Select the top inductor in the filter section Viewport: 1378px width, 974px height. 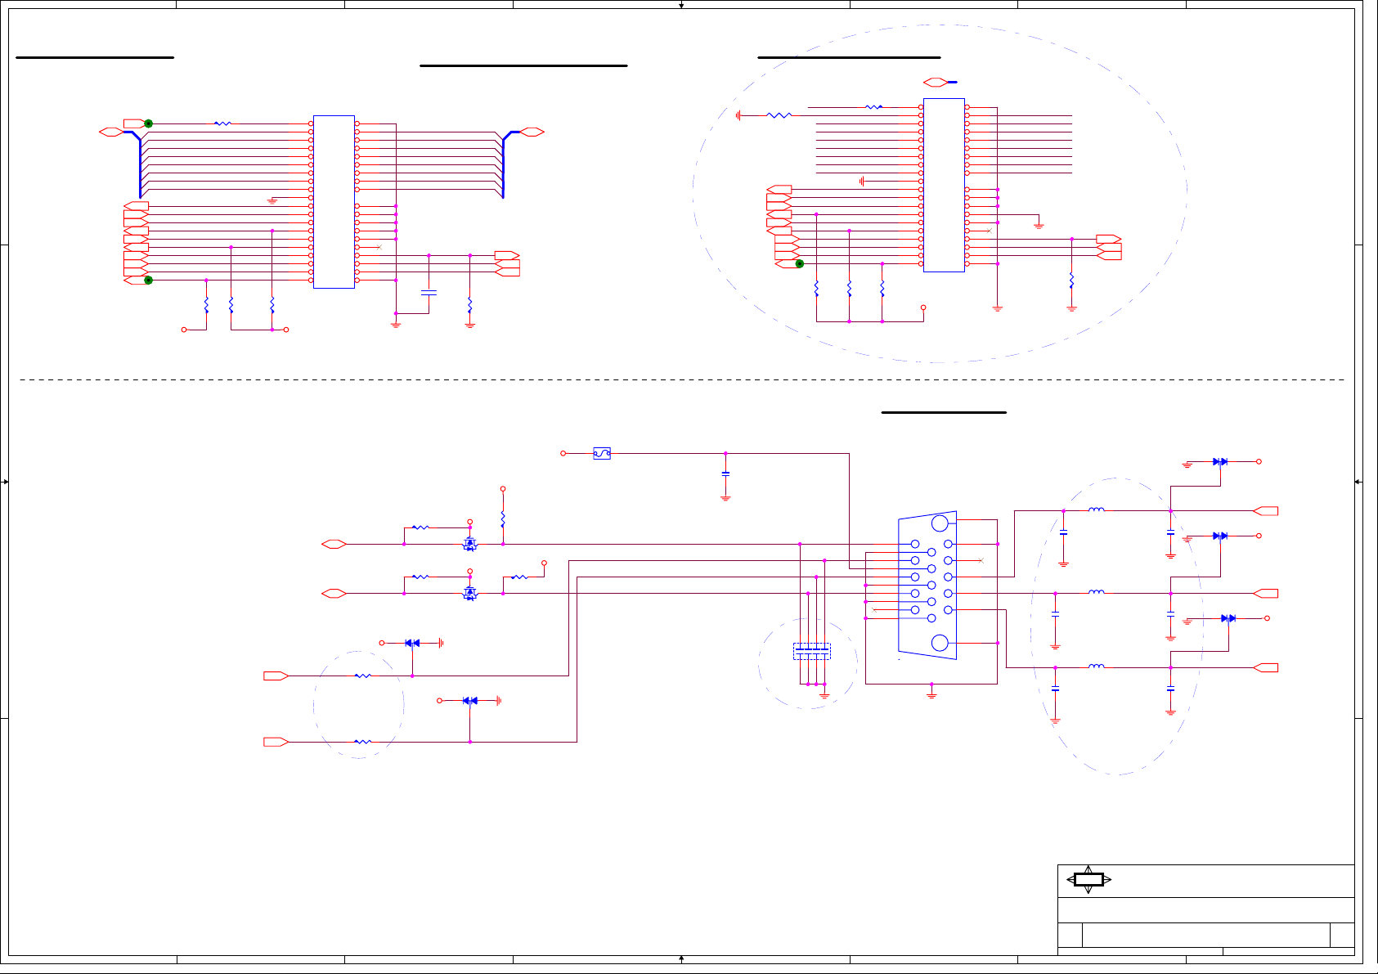(1097, 509)
